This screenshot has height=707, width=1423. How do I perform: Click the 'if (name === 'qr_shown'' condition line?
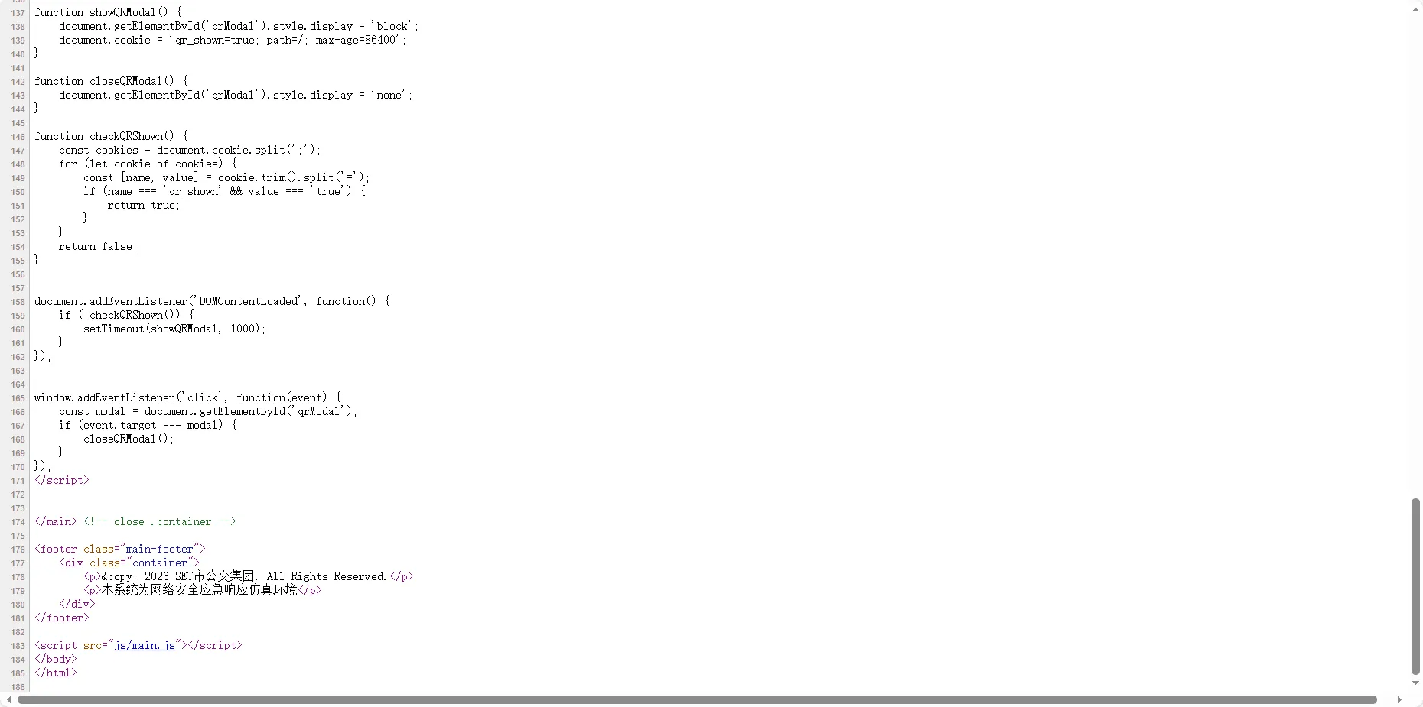(x=225, y=191)
